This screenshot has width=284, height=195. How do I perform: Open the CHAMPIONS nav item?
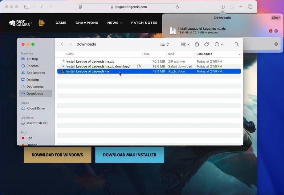pos(87,23)
